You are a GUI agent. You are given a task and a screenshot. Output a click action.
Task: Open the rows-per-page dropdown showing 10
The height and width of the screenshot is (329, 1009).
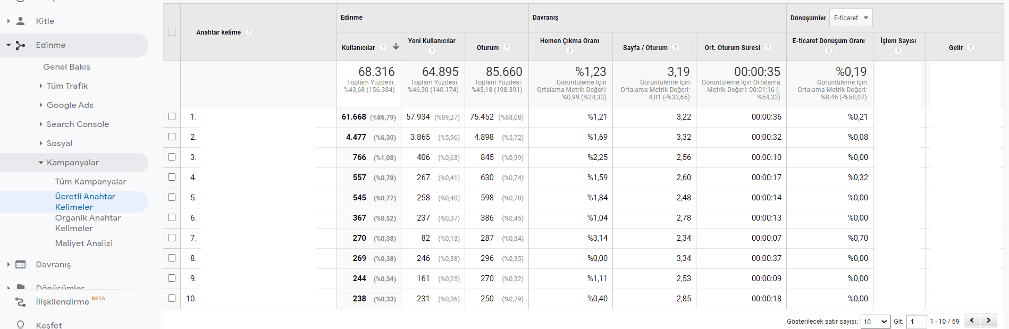(x=875, y=322)
